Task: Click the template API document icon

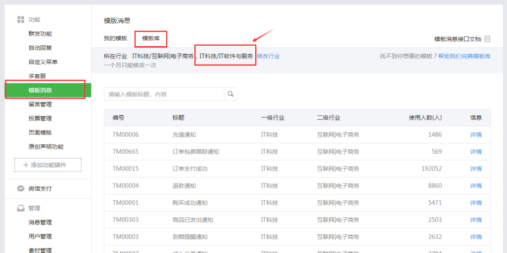Action: (x=488, y=39)
